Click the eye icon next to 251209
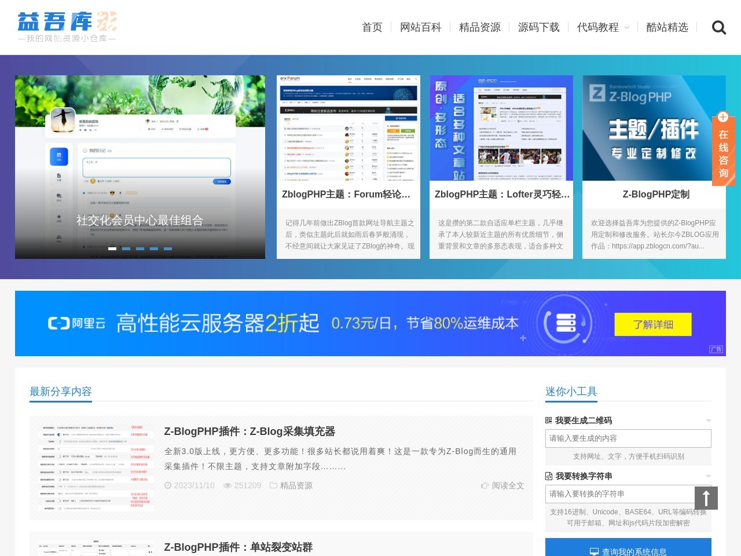 228,485
